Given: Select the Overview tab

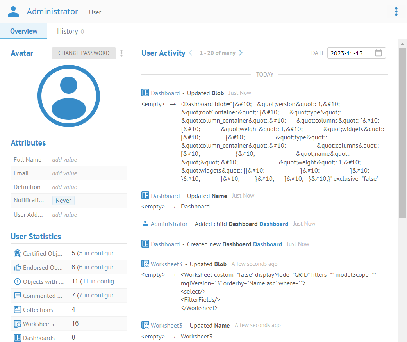Looking at the screenshot, I should (23, 31).
